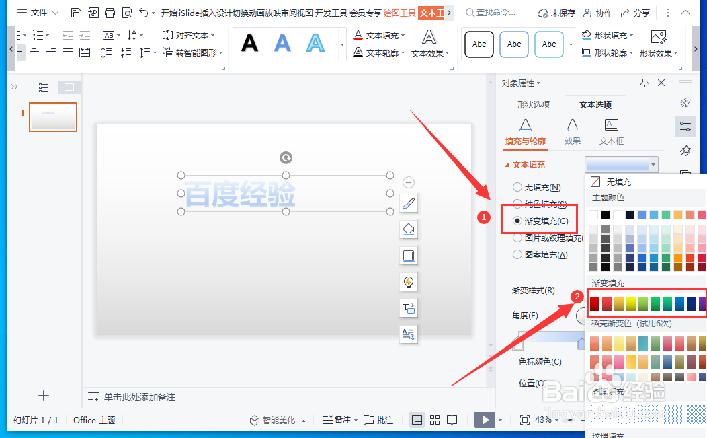Switch to outline list view in slide pane
The image size is (707, 438).
coord(44,87)
